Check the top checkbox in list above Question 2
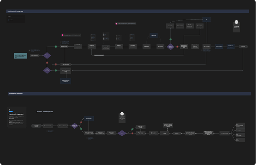 [x=91, y=35]
